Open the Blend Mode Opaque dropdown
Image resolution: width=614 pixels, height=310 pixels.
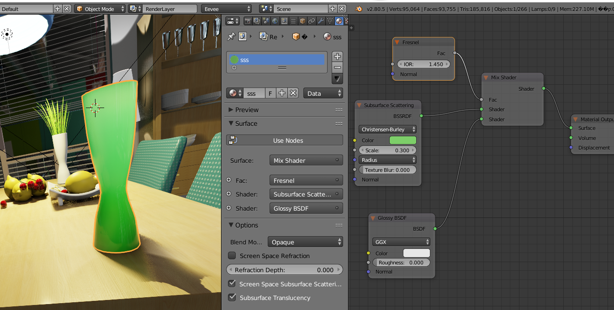click(306, 242)
